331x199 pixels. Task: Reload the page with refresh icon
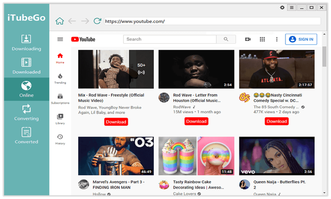click(98, 21)
